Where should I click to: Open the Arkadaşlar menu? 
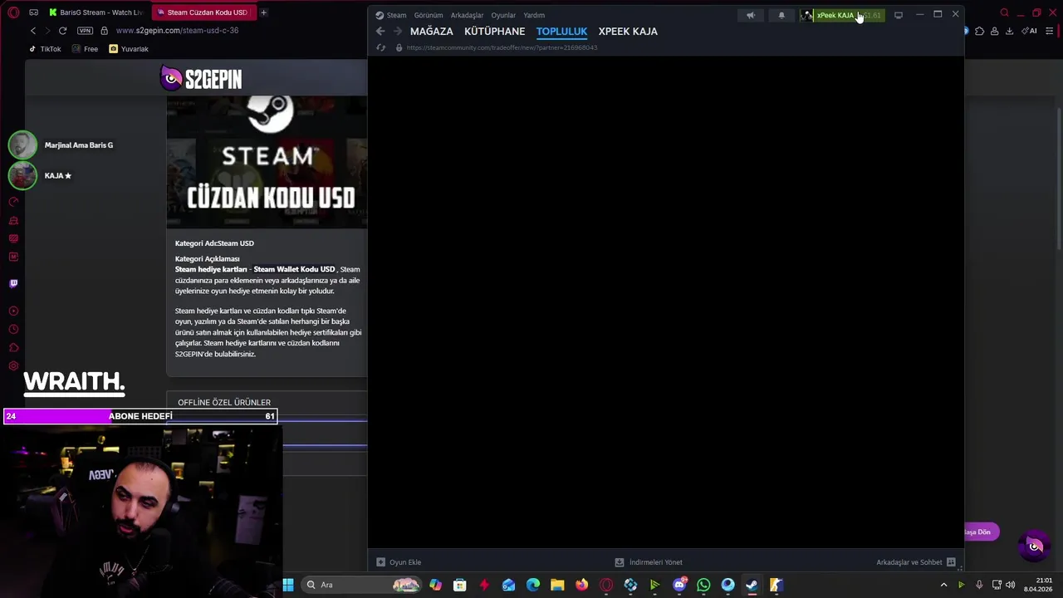coord(467,15)
